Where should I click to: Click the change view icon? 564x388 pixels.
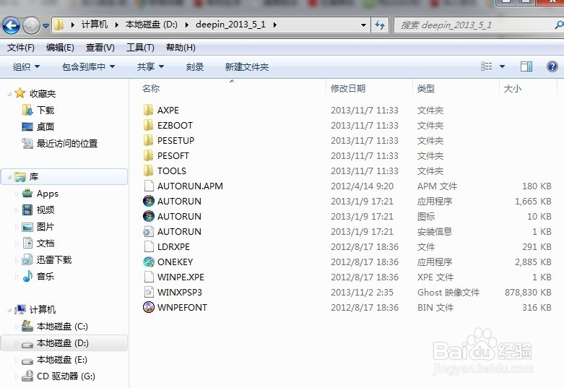[x=486, y=66]
